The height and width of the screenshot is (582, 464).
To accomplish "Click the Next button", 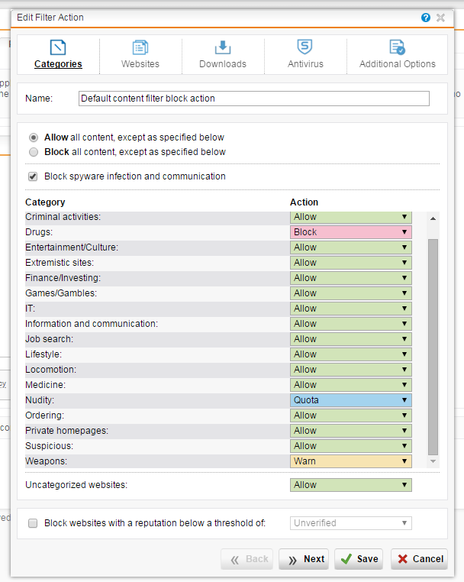I will [x=304, y=559].
